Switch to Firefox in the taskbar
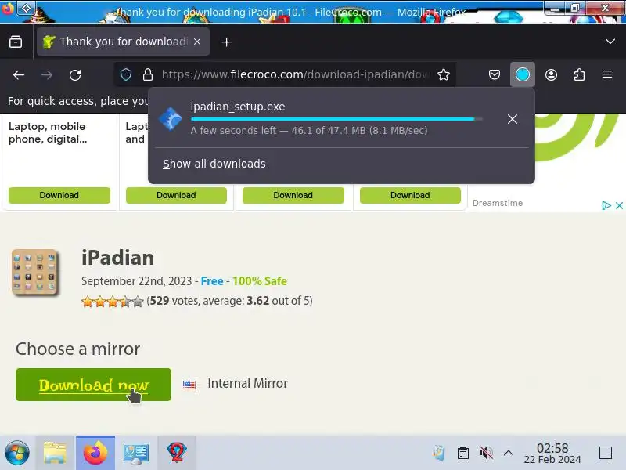 (95, 453)
